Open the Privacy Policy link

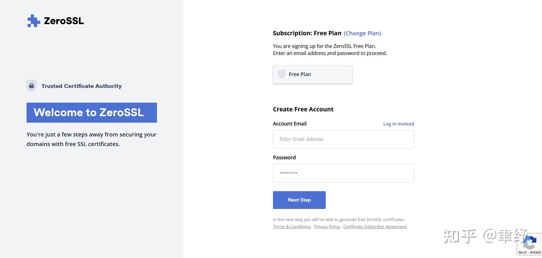(327, 227)
